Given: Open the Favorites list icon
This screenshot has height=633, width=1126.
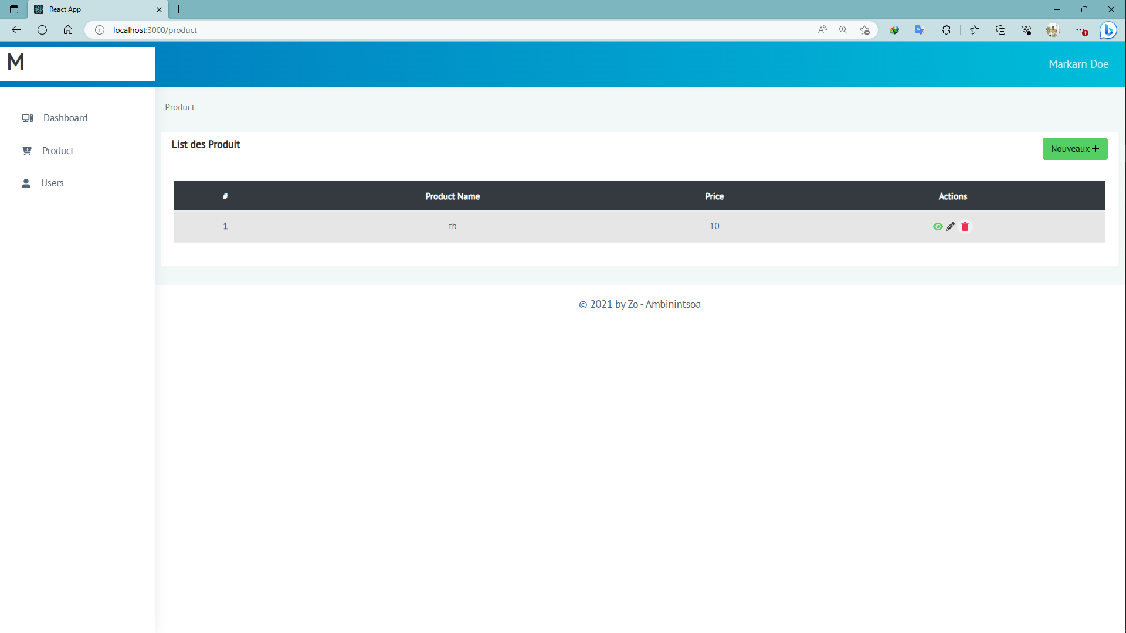Looking at the screenshot, I should click(x=975, y=30).
